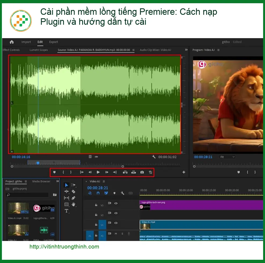Viewport: 265px width, 263px height.
Task: Click Source timecode 00:00:16:16
Action: click(21, 157)
